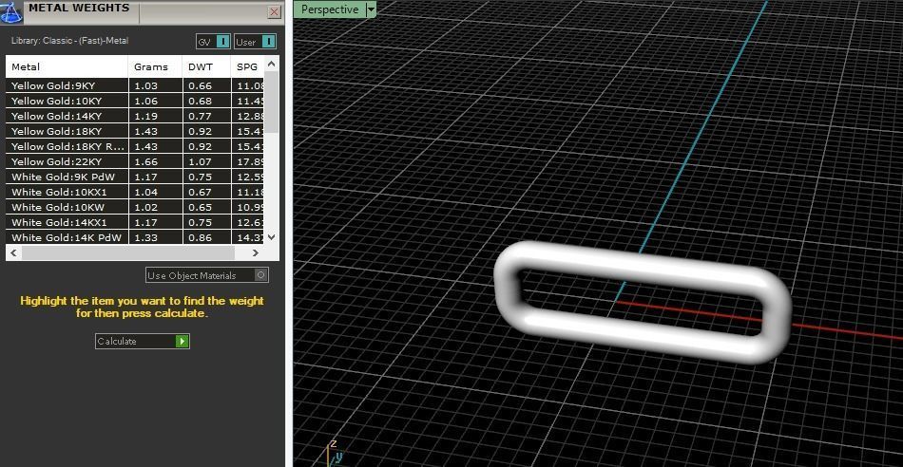Select Yellow Gold:18KY R... row
The height and width of the screenshot is (467, 903).
click(x=135, y=146)
